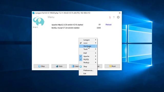The image size is (164, 92).
Task: Click the Root button
Action: pos(112,66)
